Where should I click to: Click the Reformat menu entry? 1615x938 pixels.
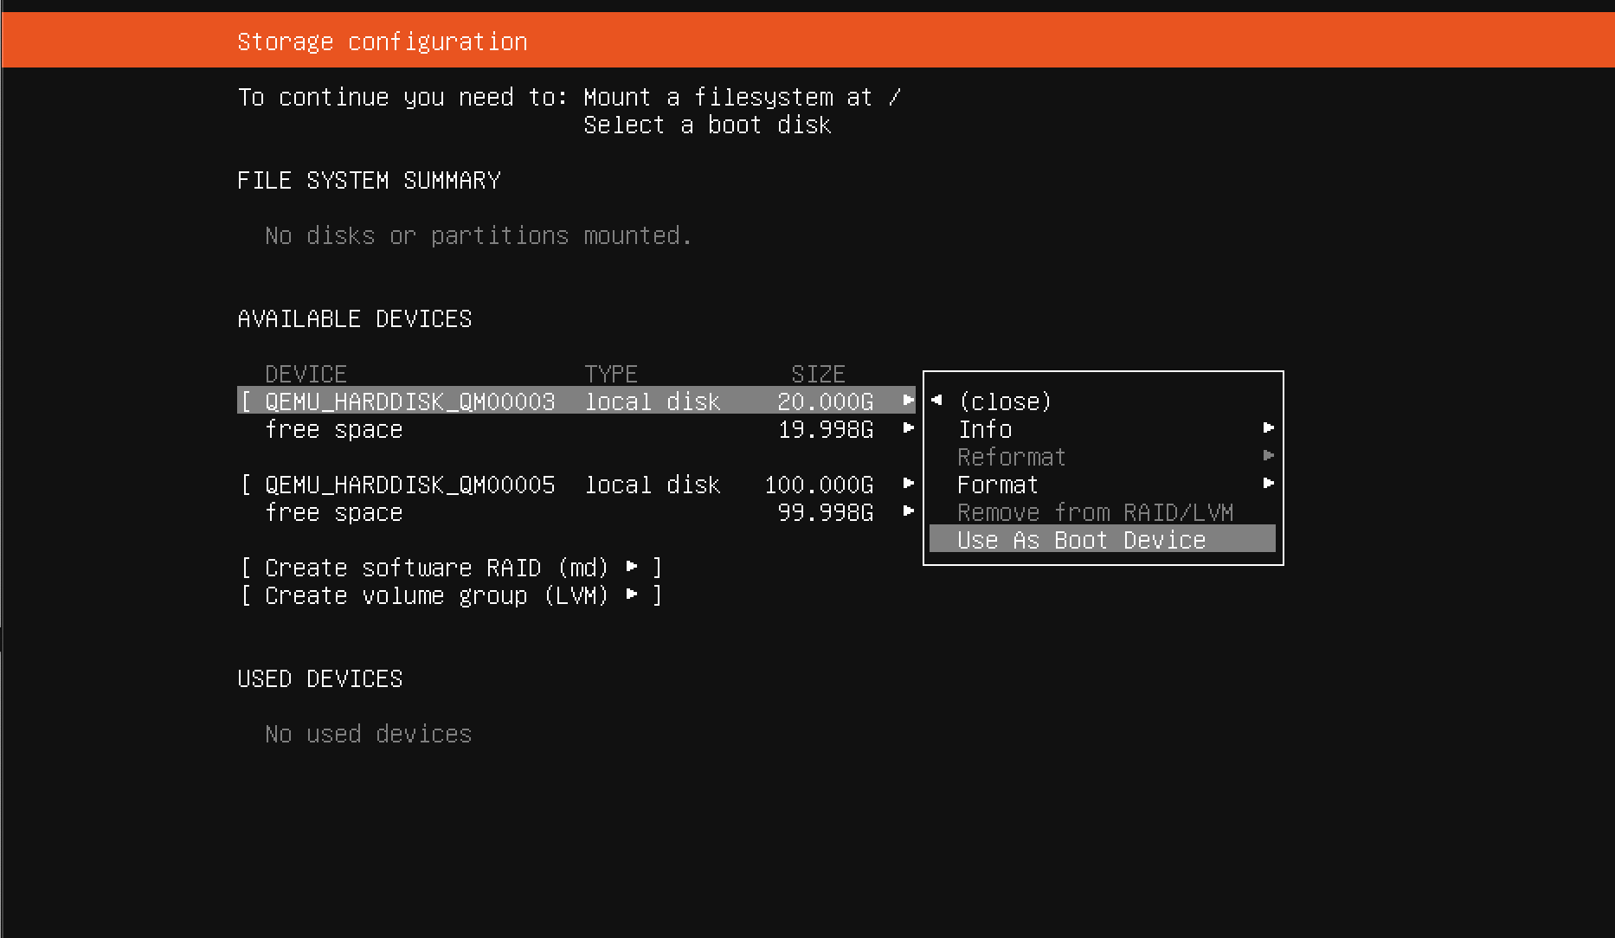1011,456
